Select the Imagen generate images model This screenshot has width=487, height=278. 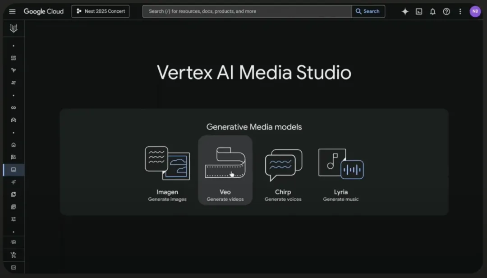[167, 174]
